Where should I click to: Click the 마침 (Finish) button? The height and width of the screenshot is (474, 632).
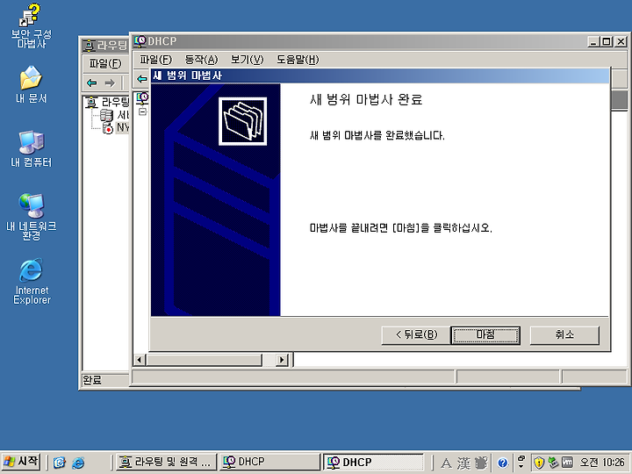click(x=485, y=335)
